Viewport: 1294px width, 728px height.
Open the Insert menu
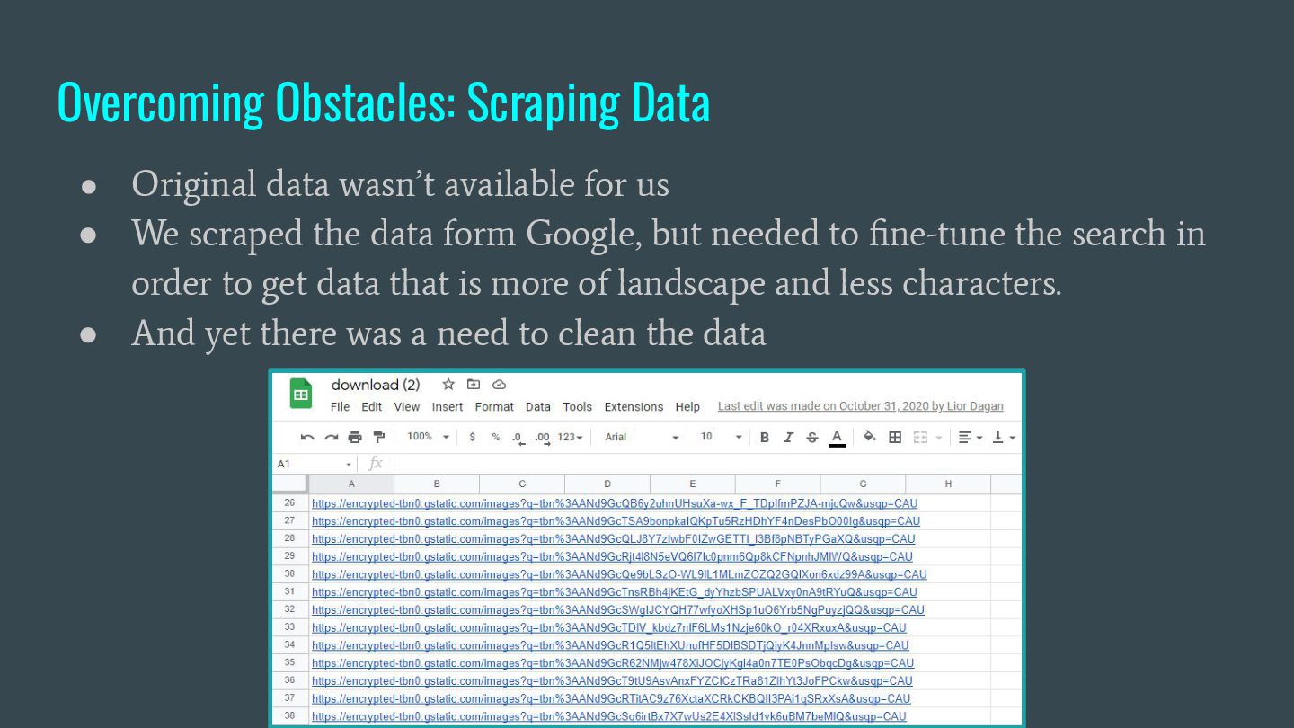(x=448, y=407)
